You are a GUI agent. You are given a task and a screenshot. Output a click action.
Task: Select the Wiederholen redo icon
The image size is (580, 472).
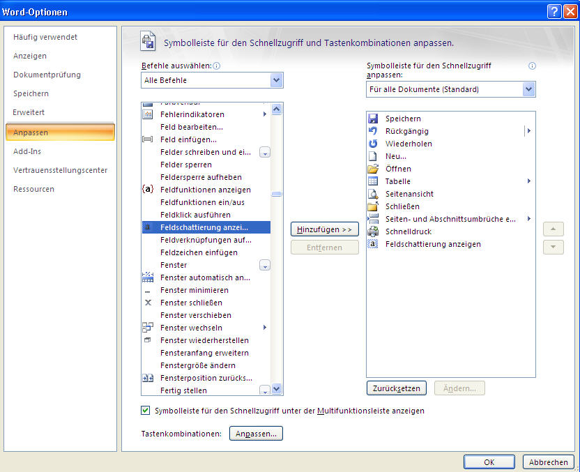coord(372,144)
